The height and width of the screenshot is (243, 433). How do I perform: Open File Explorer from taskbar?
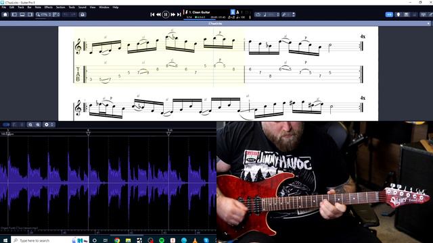[128, 240]
